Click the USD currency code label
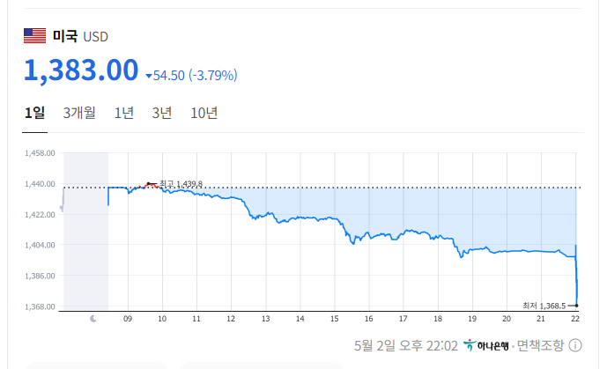The image size is (607, 369). [x=96, y=37]
